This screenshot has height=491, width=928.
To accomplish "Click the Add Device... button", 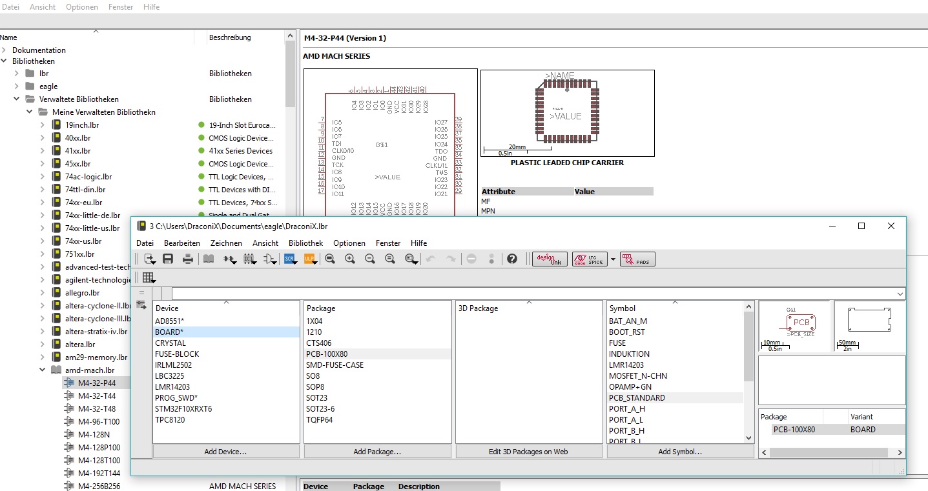I will 225,452.
